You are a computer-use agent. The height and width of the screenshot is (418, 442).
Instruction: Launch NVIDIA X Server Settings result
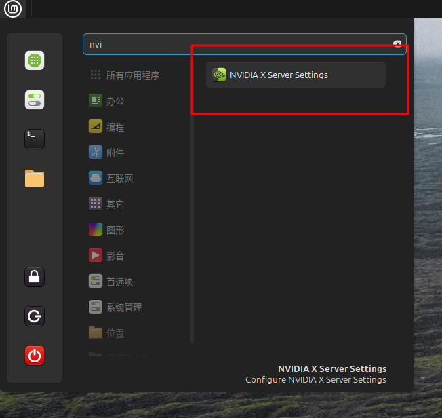pos(296,75)
